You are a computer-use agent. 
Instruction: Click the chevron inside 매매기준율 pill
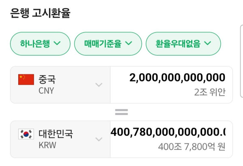tap(129, 43)
